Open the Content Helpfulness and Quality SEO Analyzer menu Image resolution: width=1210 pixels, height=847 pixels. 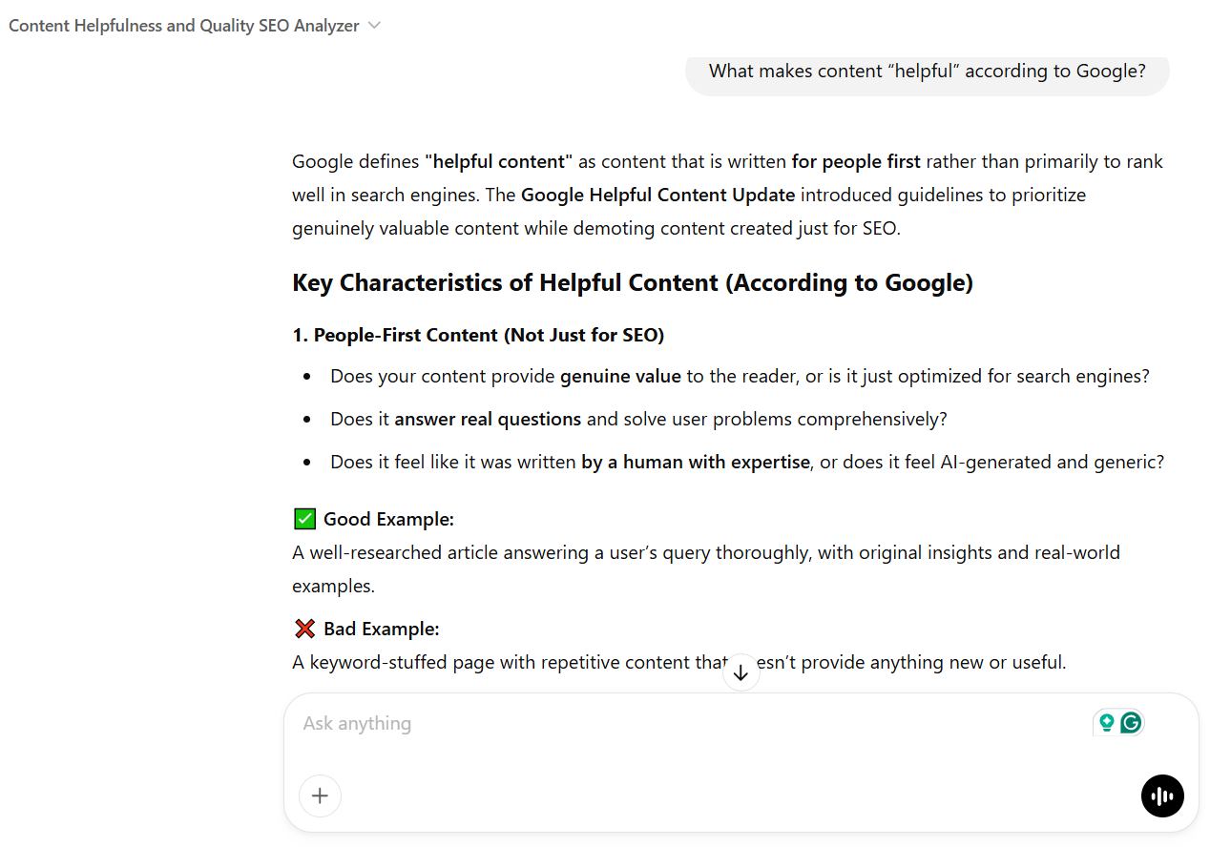pos(184,26)
